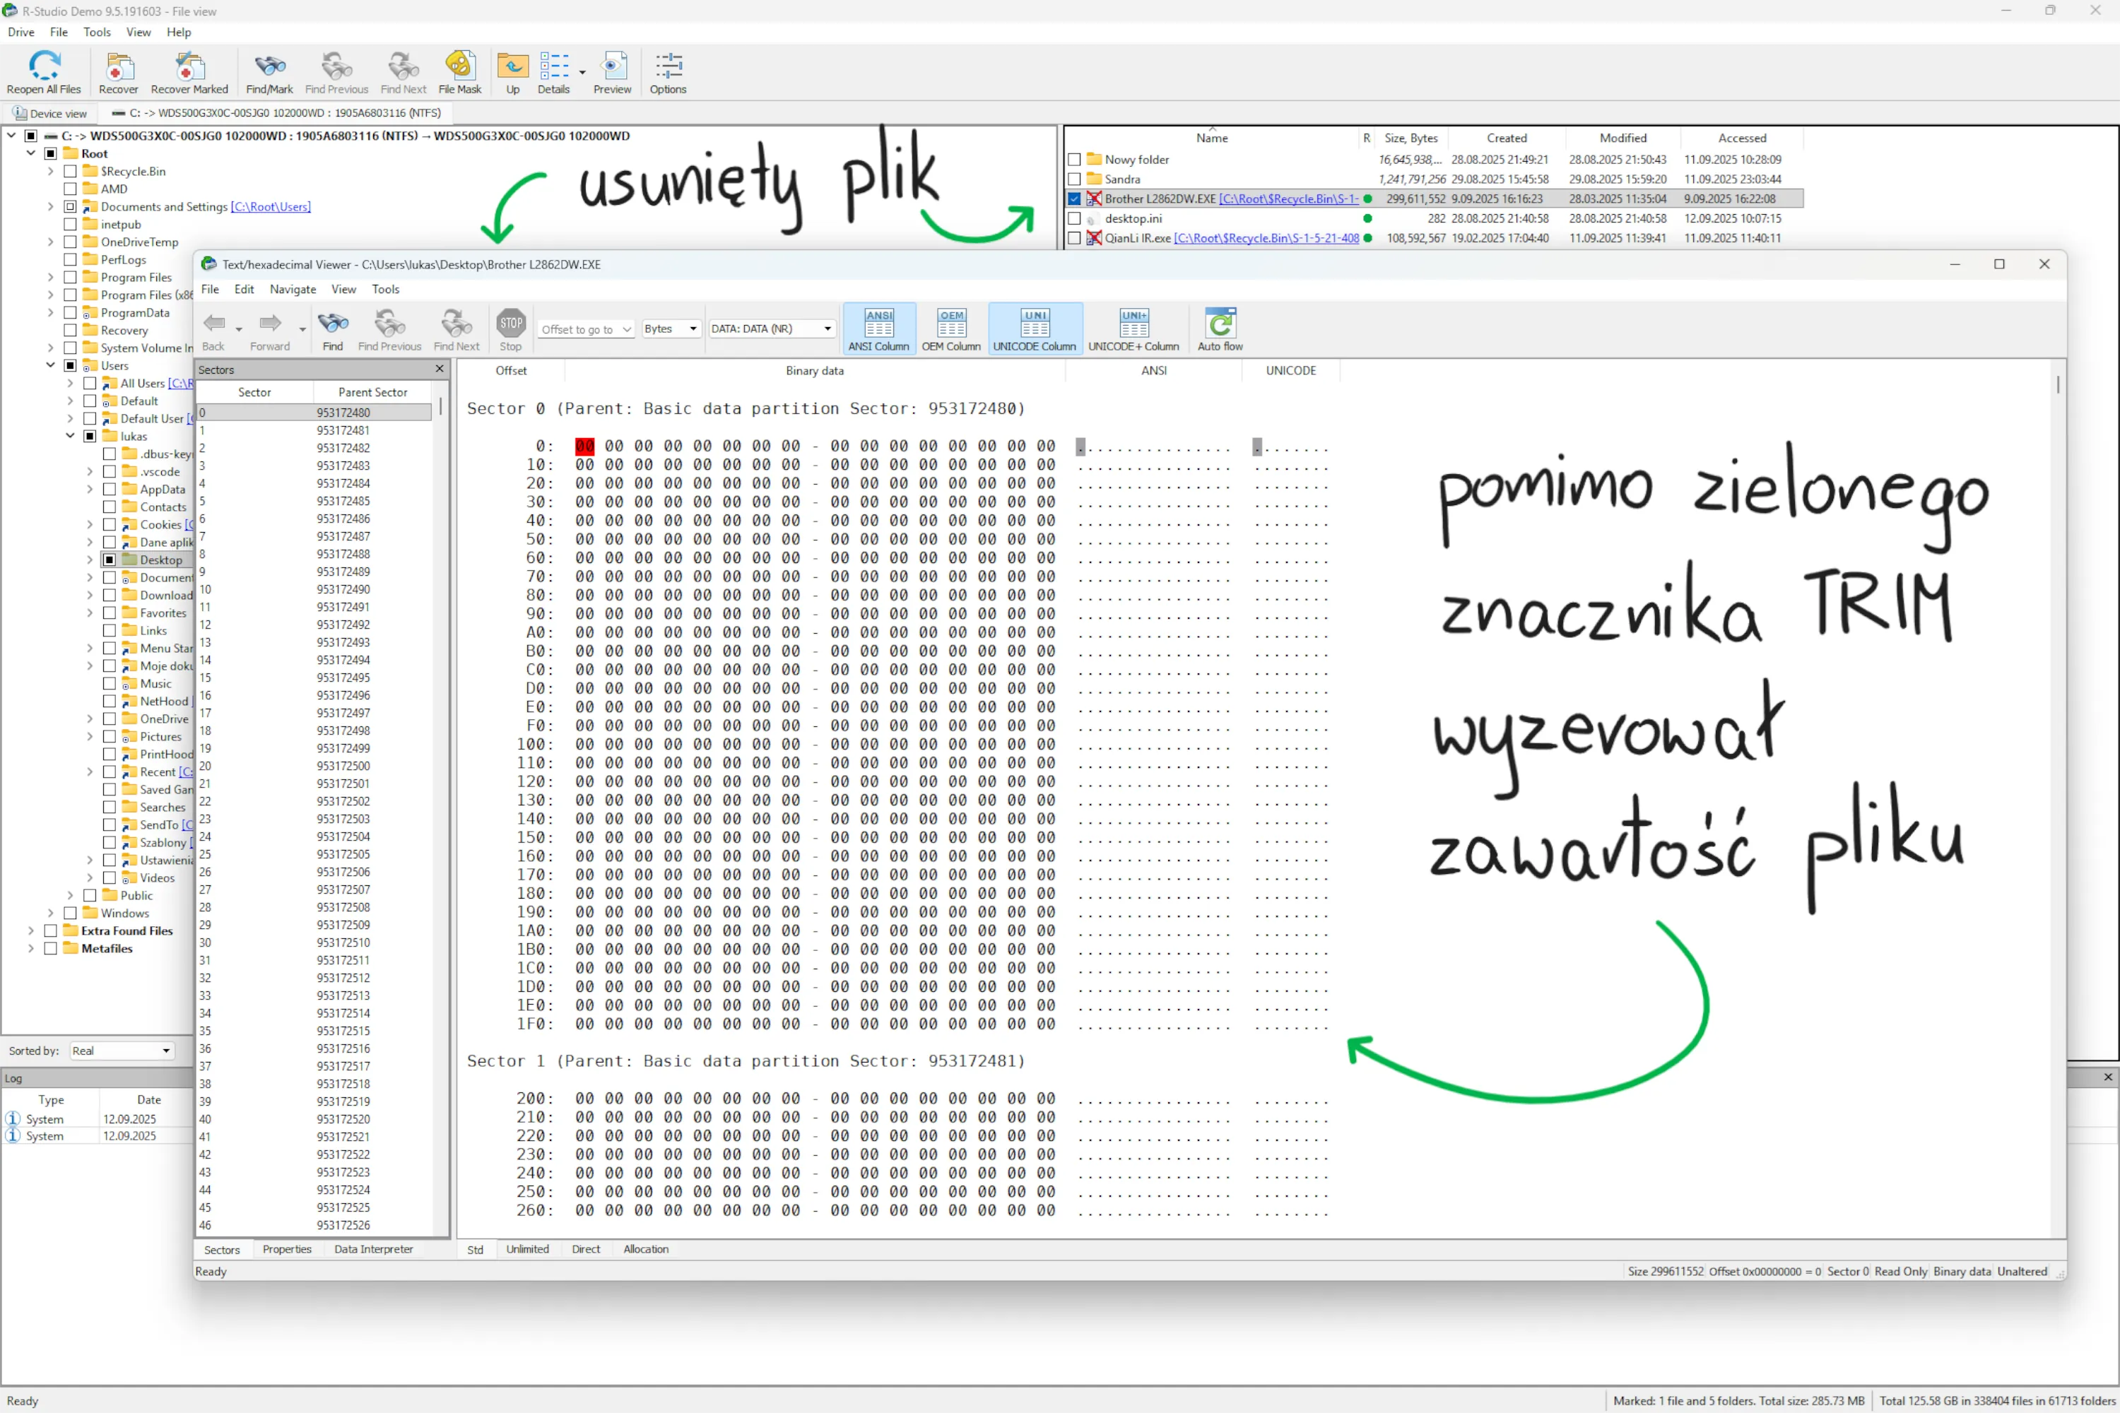Click the Offset to go to field
The width and height of the screenshot is (2120, 1413).
pyautogui.click(x=586, y=329)
